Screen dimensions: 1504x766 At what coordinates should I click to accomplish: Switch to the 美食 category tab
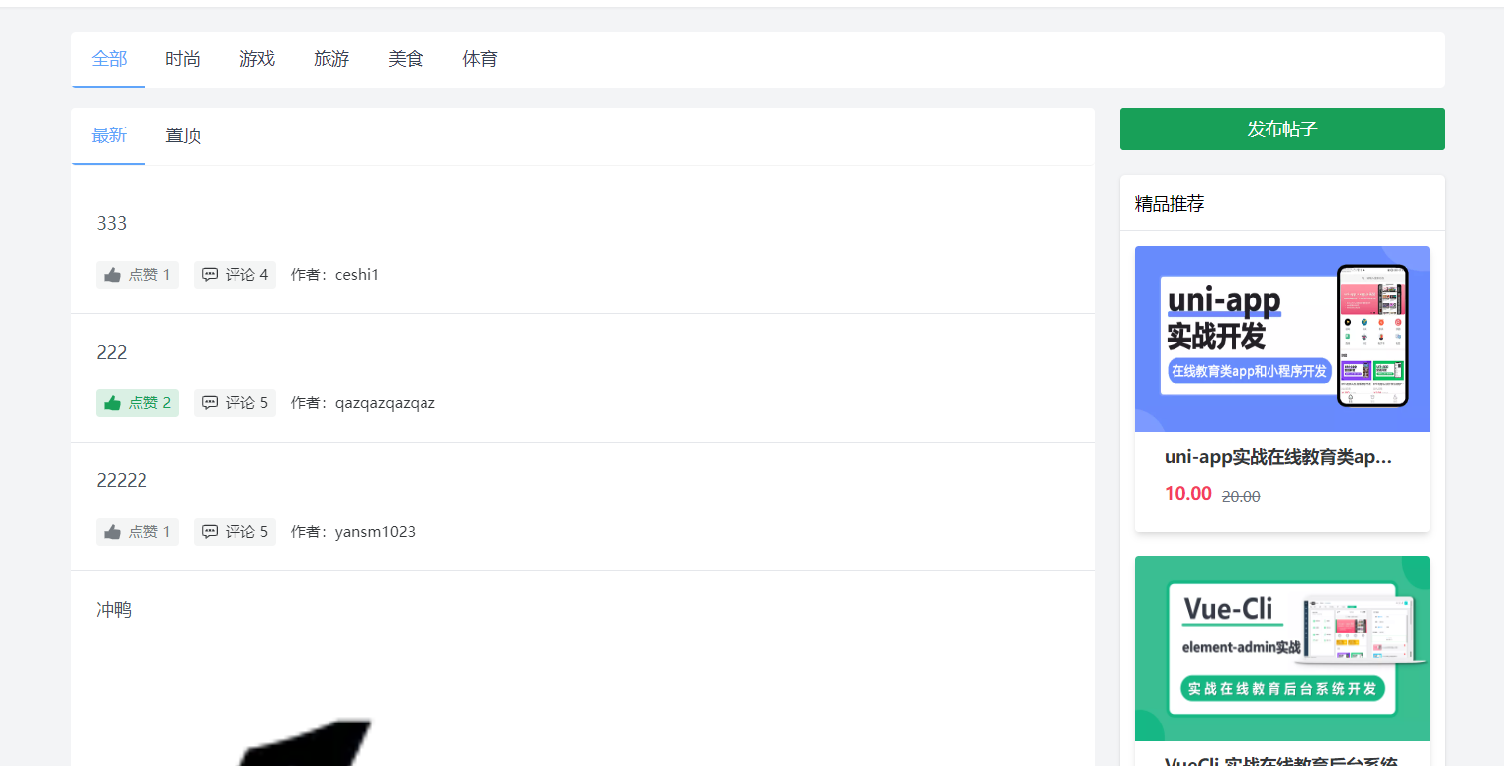pos(406,59)
